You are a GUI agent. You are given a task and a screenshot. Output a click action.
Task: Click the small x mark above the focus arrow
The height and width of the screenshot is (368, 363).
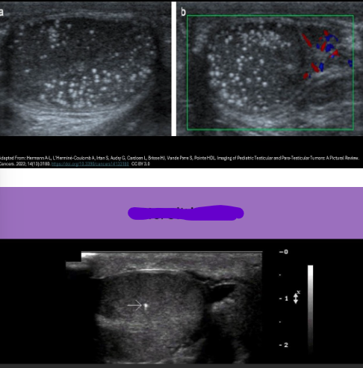point(299,292)
